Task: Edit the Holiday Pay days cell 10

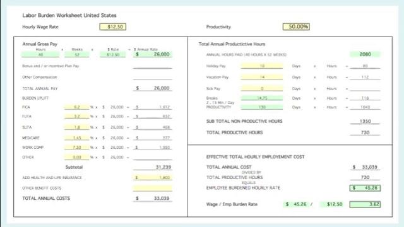Action: tap(262, 66)
